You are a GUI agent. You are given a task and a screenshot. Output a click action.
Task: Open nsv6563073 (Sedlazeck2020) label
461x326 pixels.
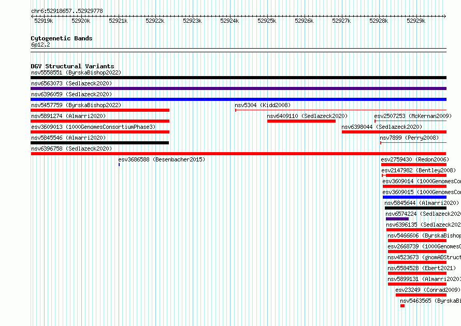(71, 83)
